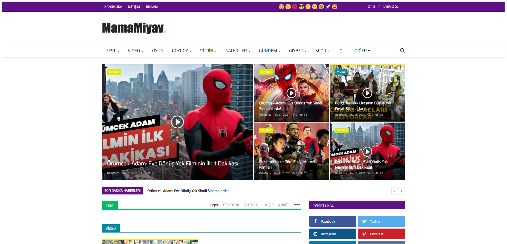507x244 pixels.
Task: Open the OYUN menu item
Action: click(157, 51)
